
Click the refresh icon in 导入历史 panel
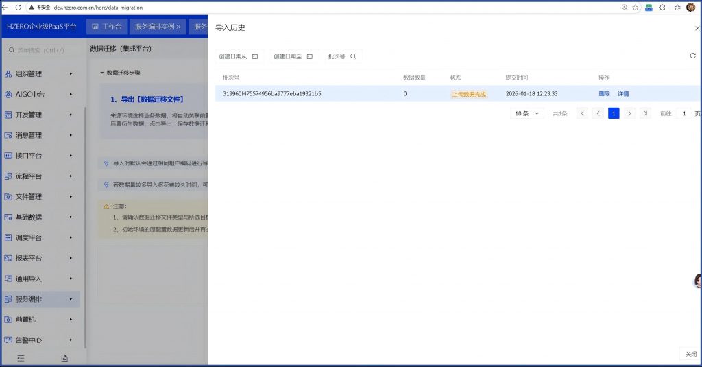coord(692,56)
